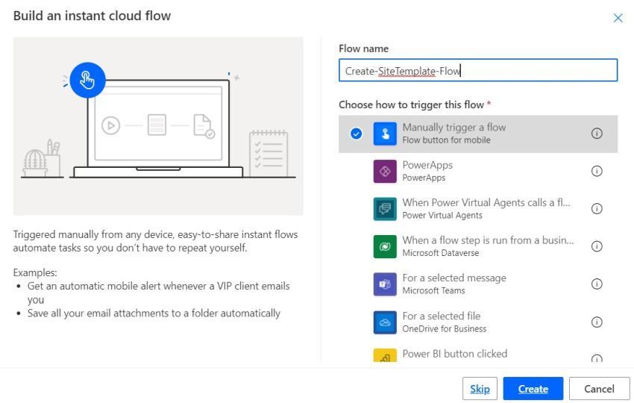Show info for Manually trigger a flow
Image resolution: width=634 pixels, height=403 pixels.
point(597,134)
